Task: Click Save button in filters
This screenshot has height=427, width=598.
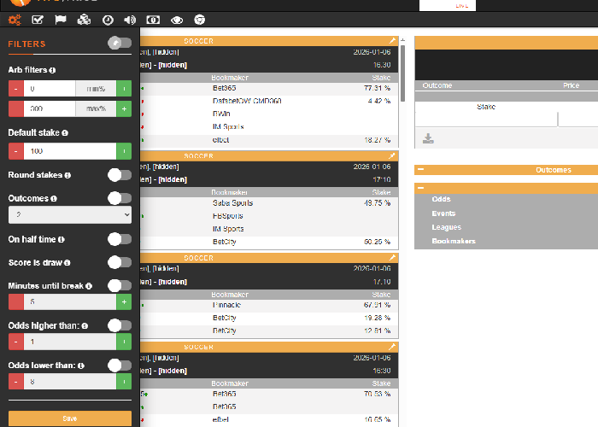Action: tap(70, 418)
